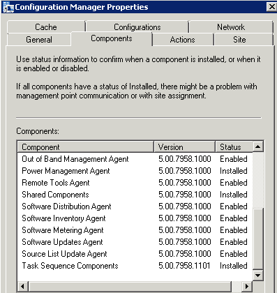Image resolution: width=277 pixels, height=293 pixels.
Task: Click the Installed status of Task Sequence Components
Action: click(x=234, y=266)
